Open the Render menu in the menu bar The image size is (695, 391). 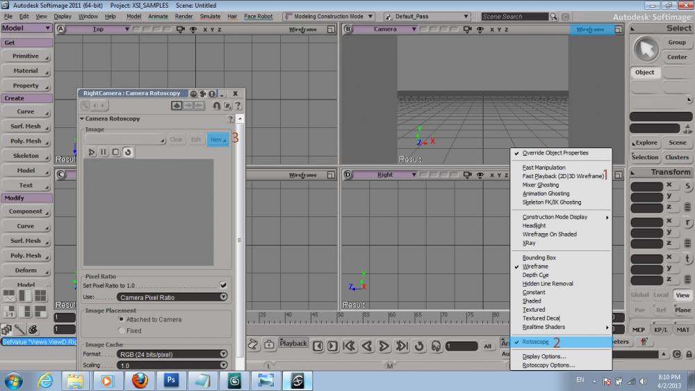(184, 16)
